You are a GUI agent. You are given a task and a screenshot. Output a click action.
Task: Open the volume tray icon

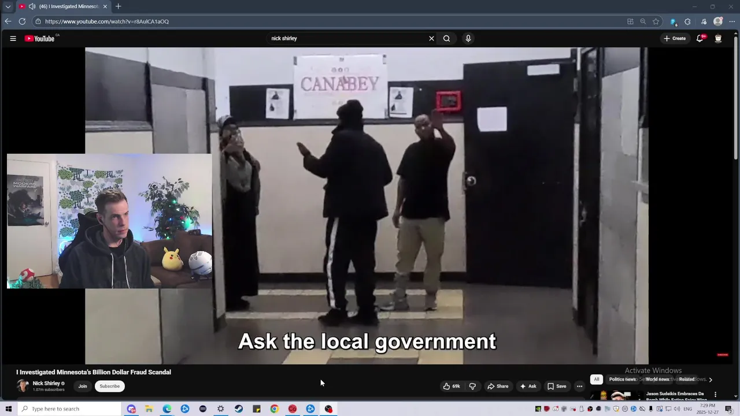(x=677, y=409)
